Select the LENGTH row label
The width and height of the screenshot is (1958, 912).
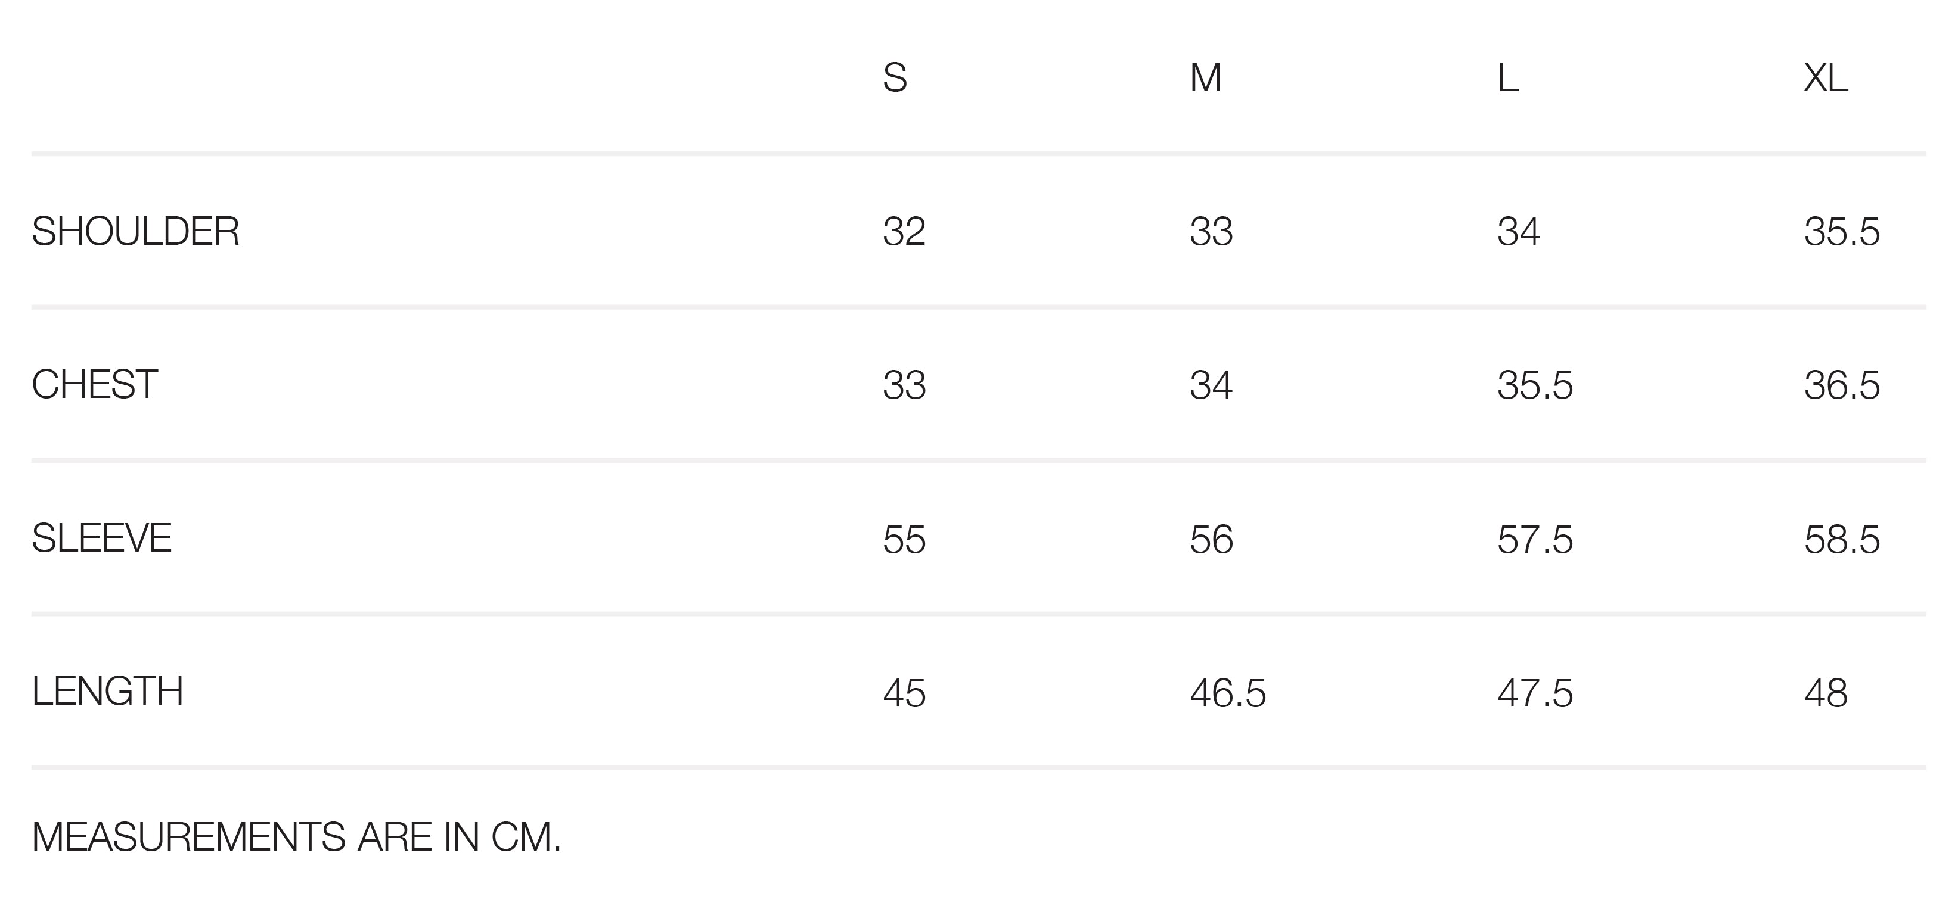107,692
